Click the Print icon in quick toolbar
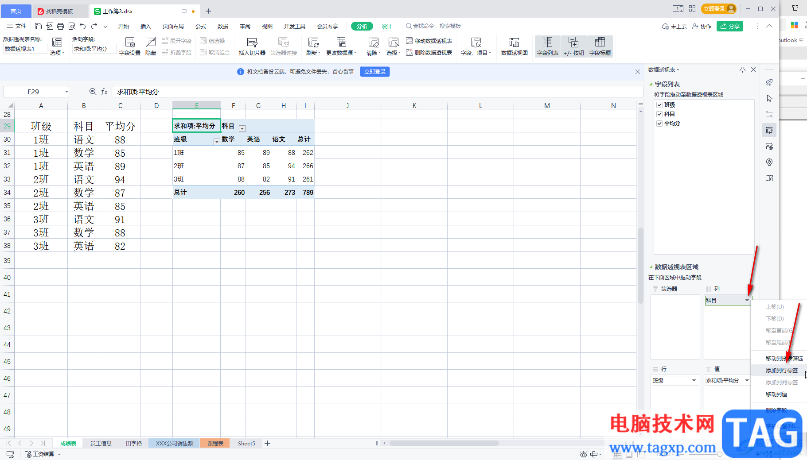This screenshot has width=807, height=460. 60,26
